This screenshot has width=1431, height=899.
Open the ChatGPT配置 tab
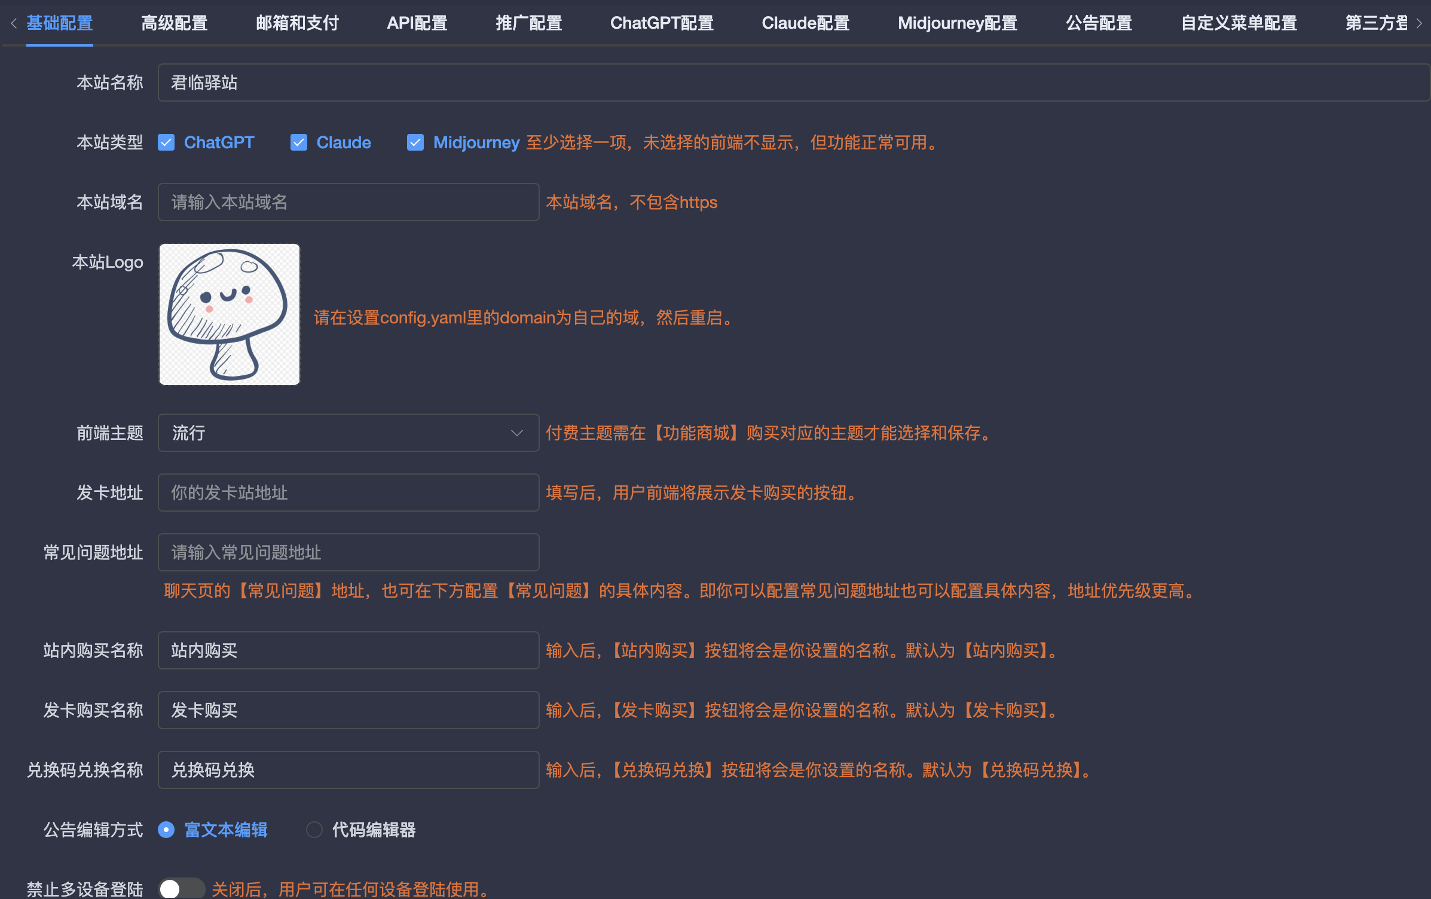(x=662, y=23)
